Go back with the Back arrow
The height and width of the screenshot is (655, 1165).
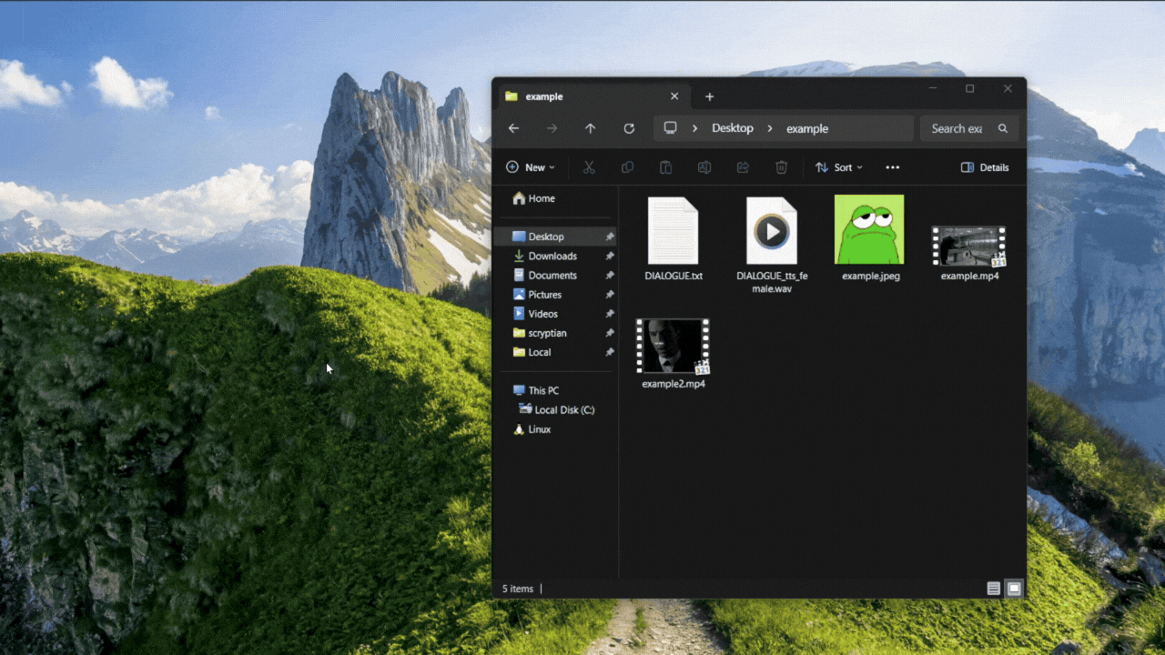coord(513,128)
